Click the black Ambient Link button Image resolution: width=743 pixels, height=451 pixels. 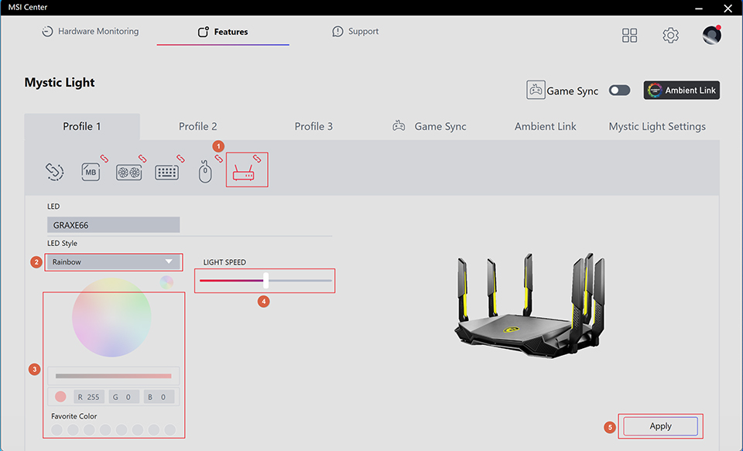(681, 90)
